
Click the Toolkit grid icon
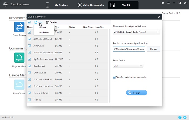point(113,5)
